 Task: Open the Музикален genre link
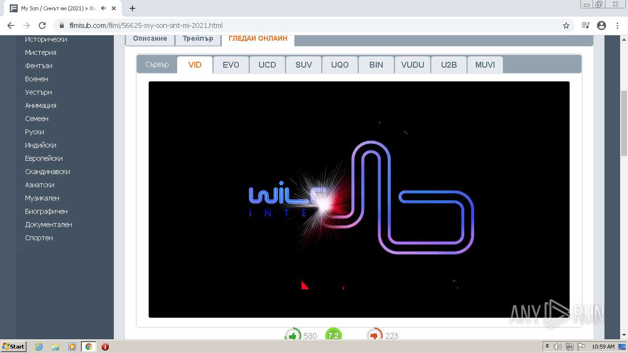click(x=42, y=198)
